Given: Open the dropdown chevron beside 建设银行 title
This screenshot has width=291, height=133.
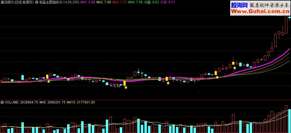Looking at the screenshot, I should click(36, 2).
